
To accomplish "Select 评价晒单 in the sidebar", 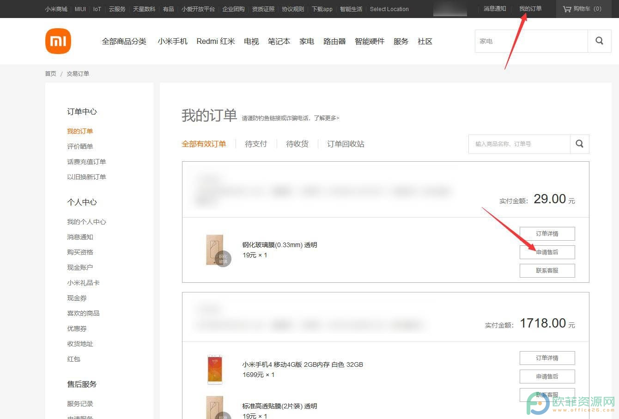I will [x=80, y=146].
